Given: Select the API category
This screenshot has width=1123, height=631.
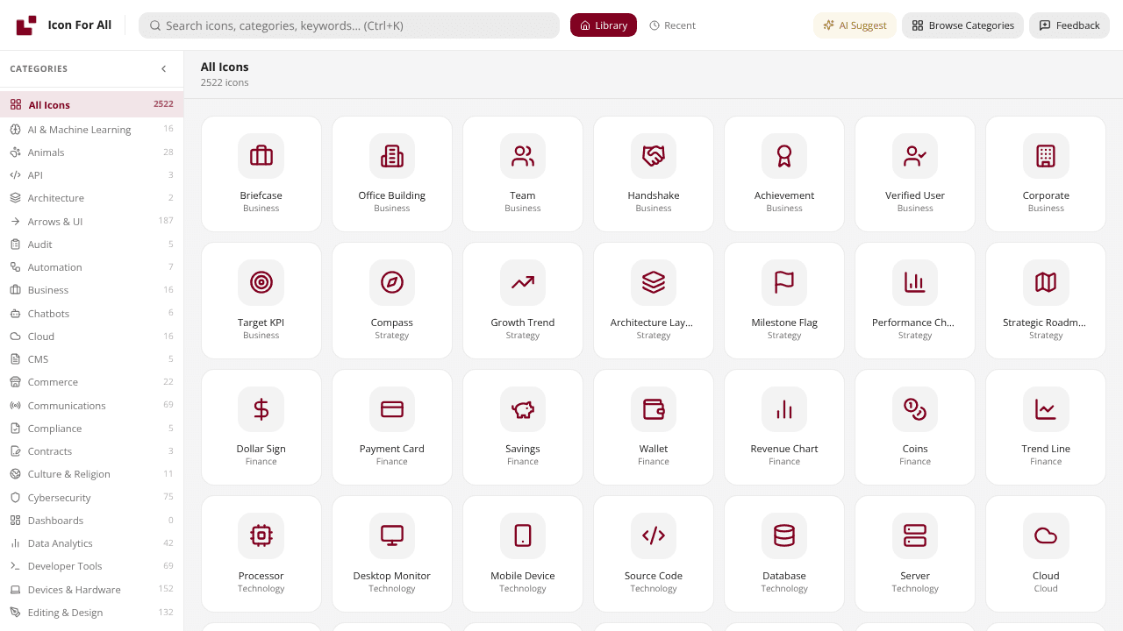Looking at the screenshot, I should point(91,174).
